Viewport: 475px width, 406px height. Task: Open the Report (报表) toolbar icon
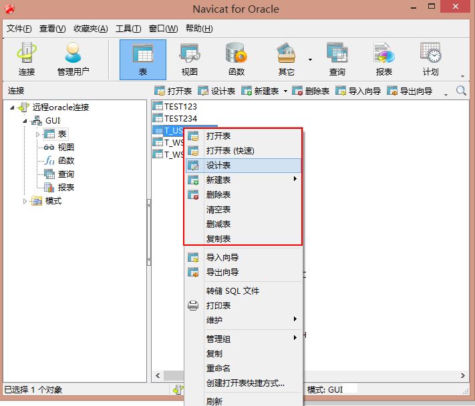tap(384, 59)
